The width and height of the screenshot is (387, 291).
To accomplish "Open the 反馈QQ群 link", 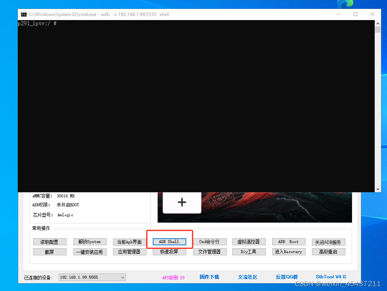I will coord(287,277).
